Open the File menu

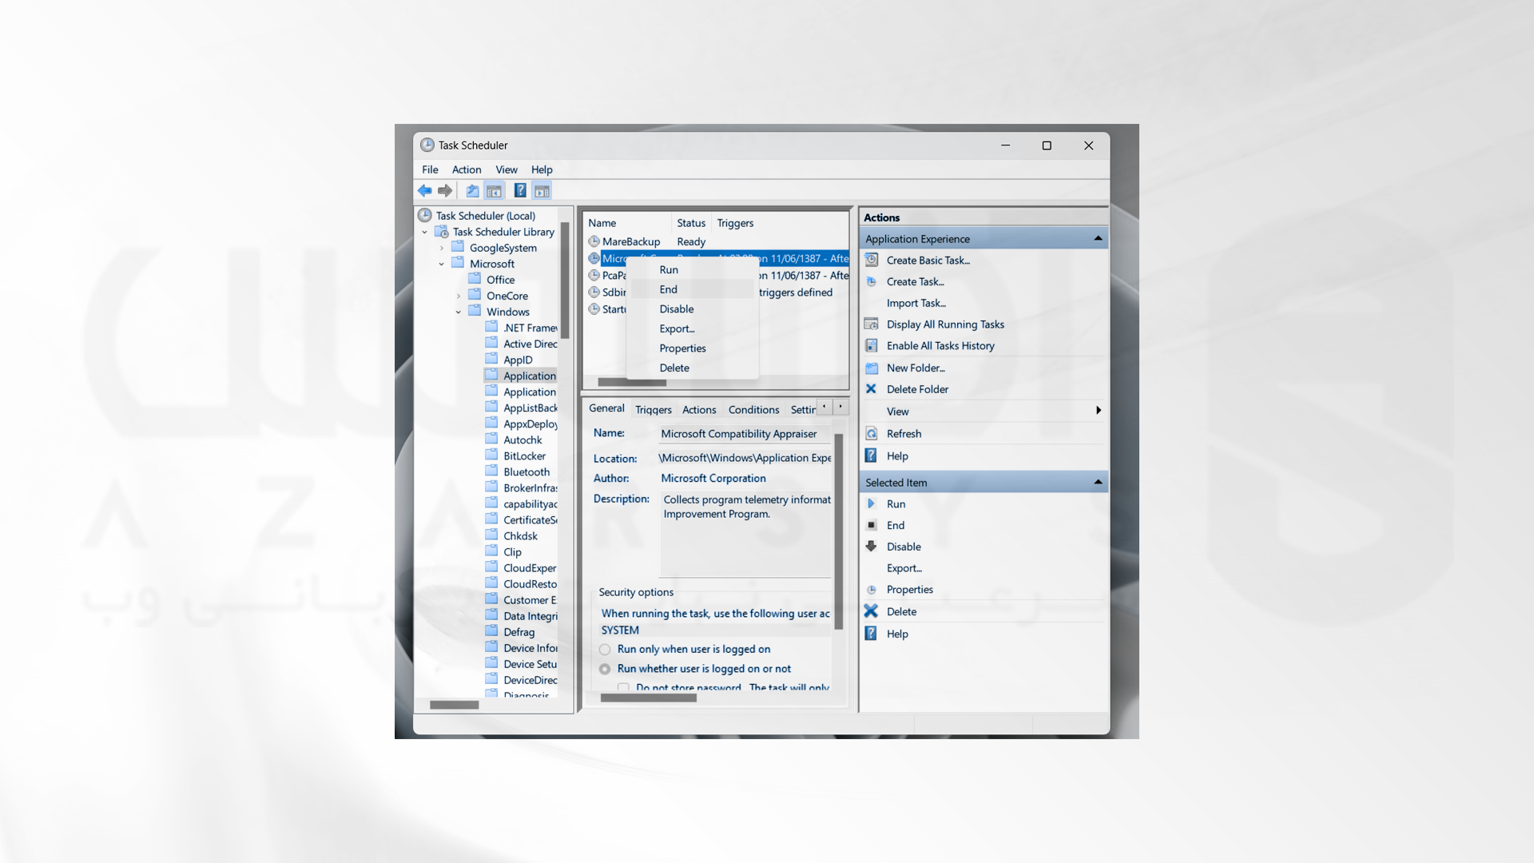430,169
